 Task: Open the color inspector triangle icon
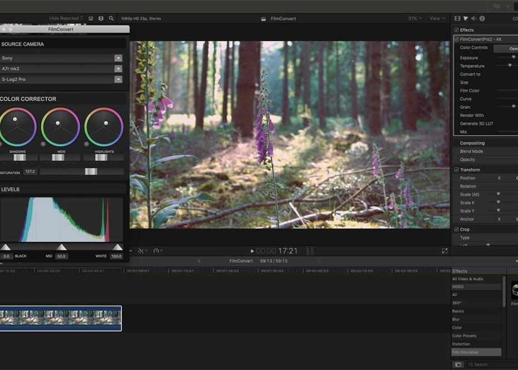click(x=466, y=18)
